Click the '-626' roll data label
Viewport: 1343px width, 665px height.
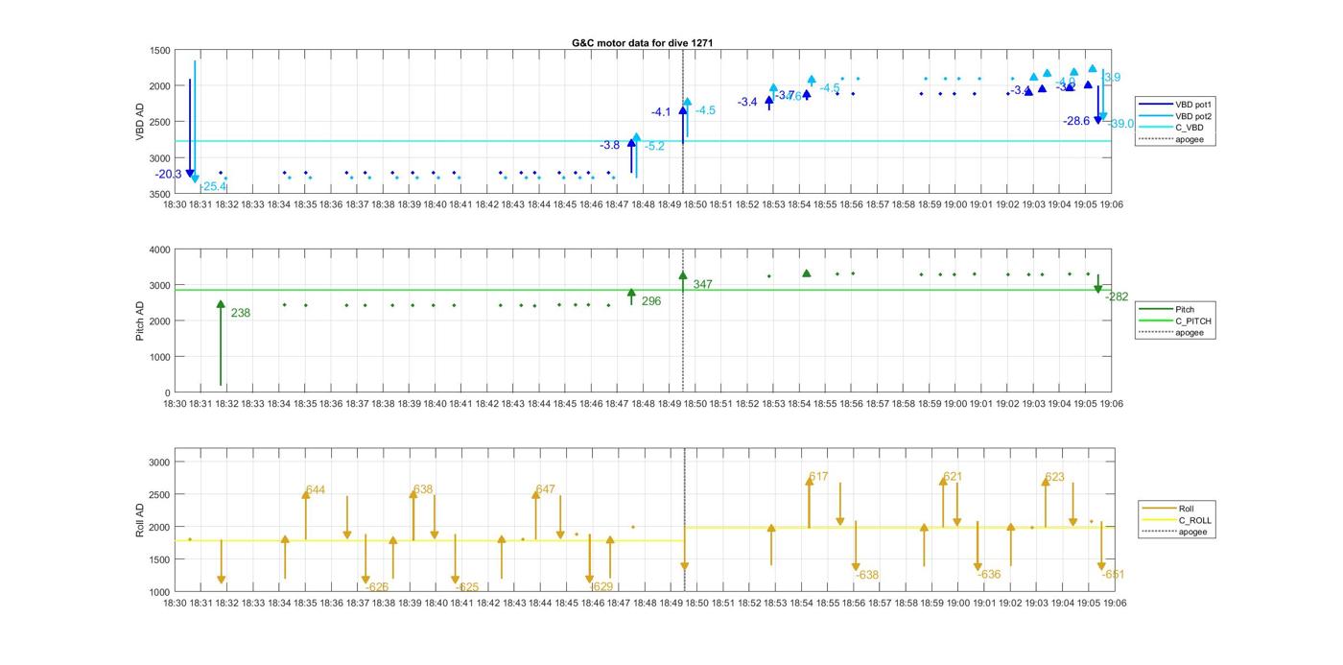[377, 587]
